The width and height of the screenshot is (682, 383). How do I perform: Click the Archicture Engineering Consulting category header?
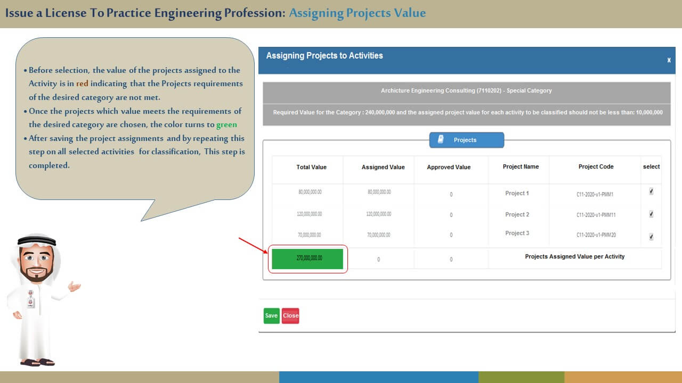pos(466,91)
